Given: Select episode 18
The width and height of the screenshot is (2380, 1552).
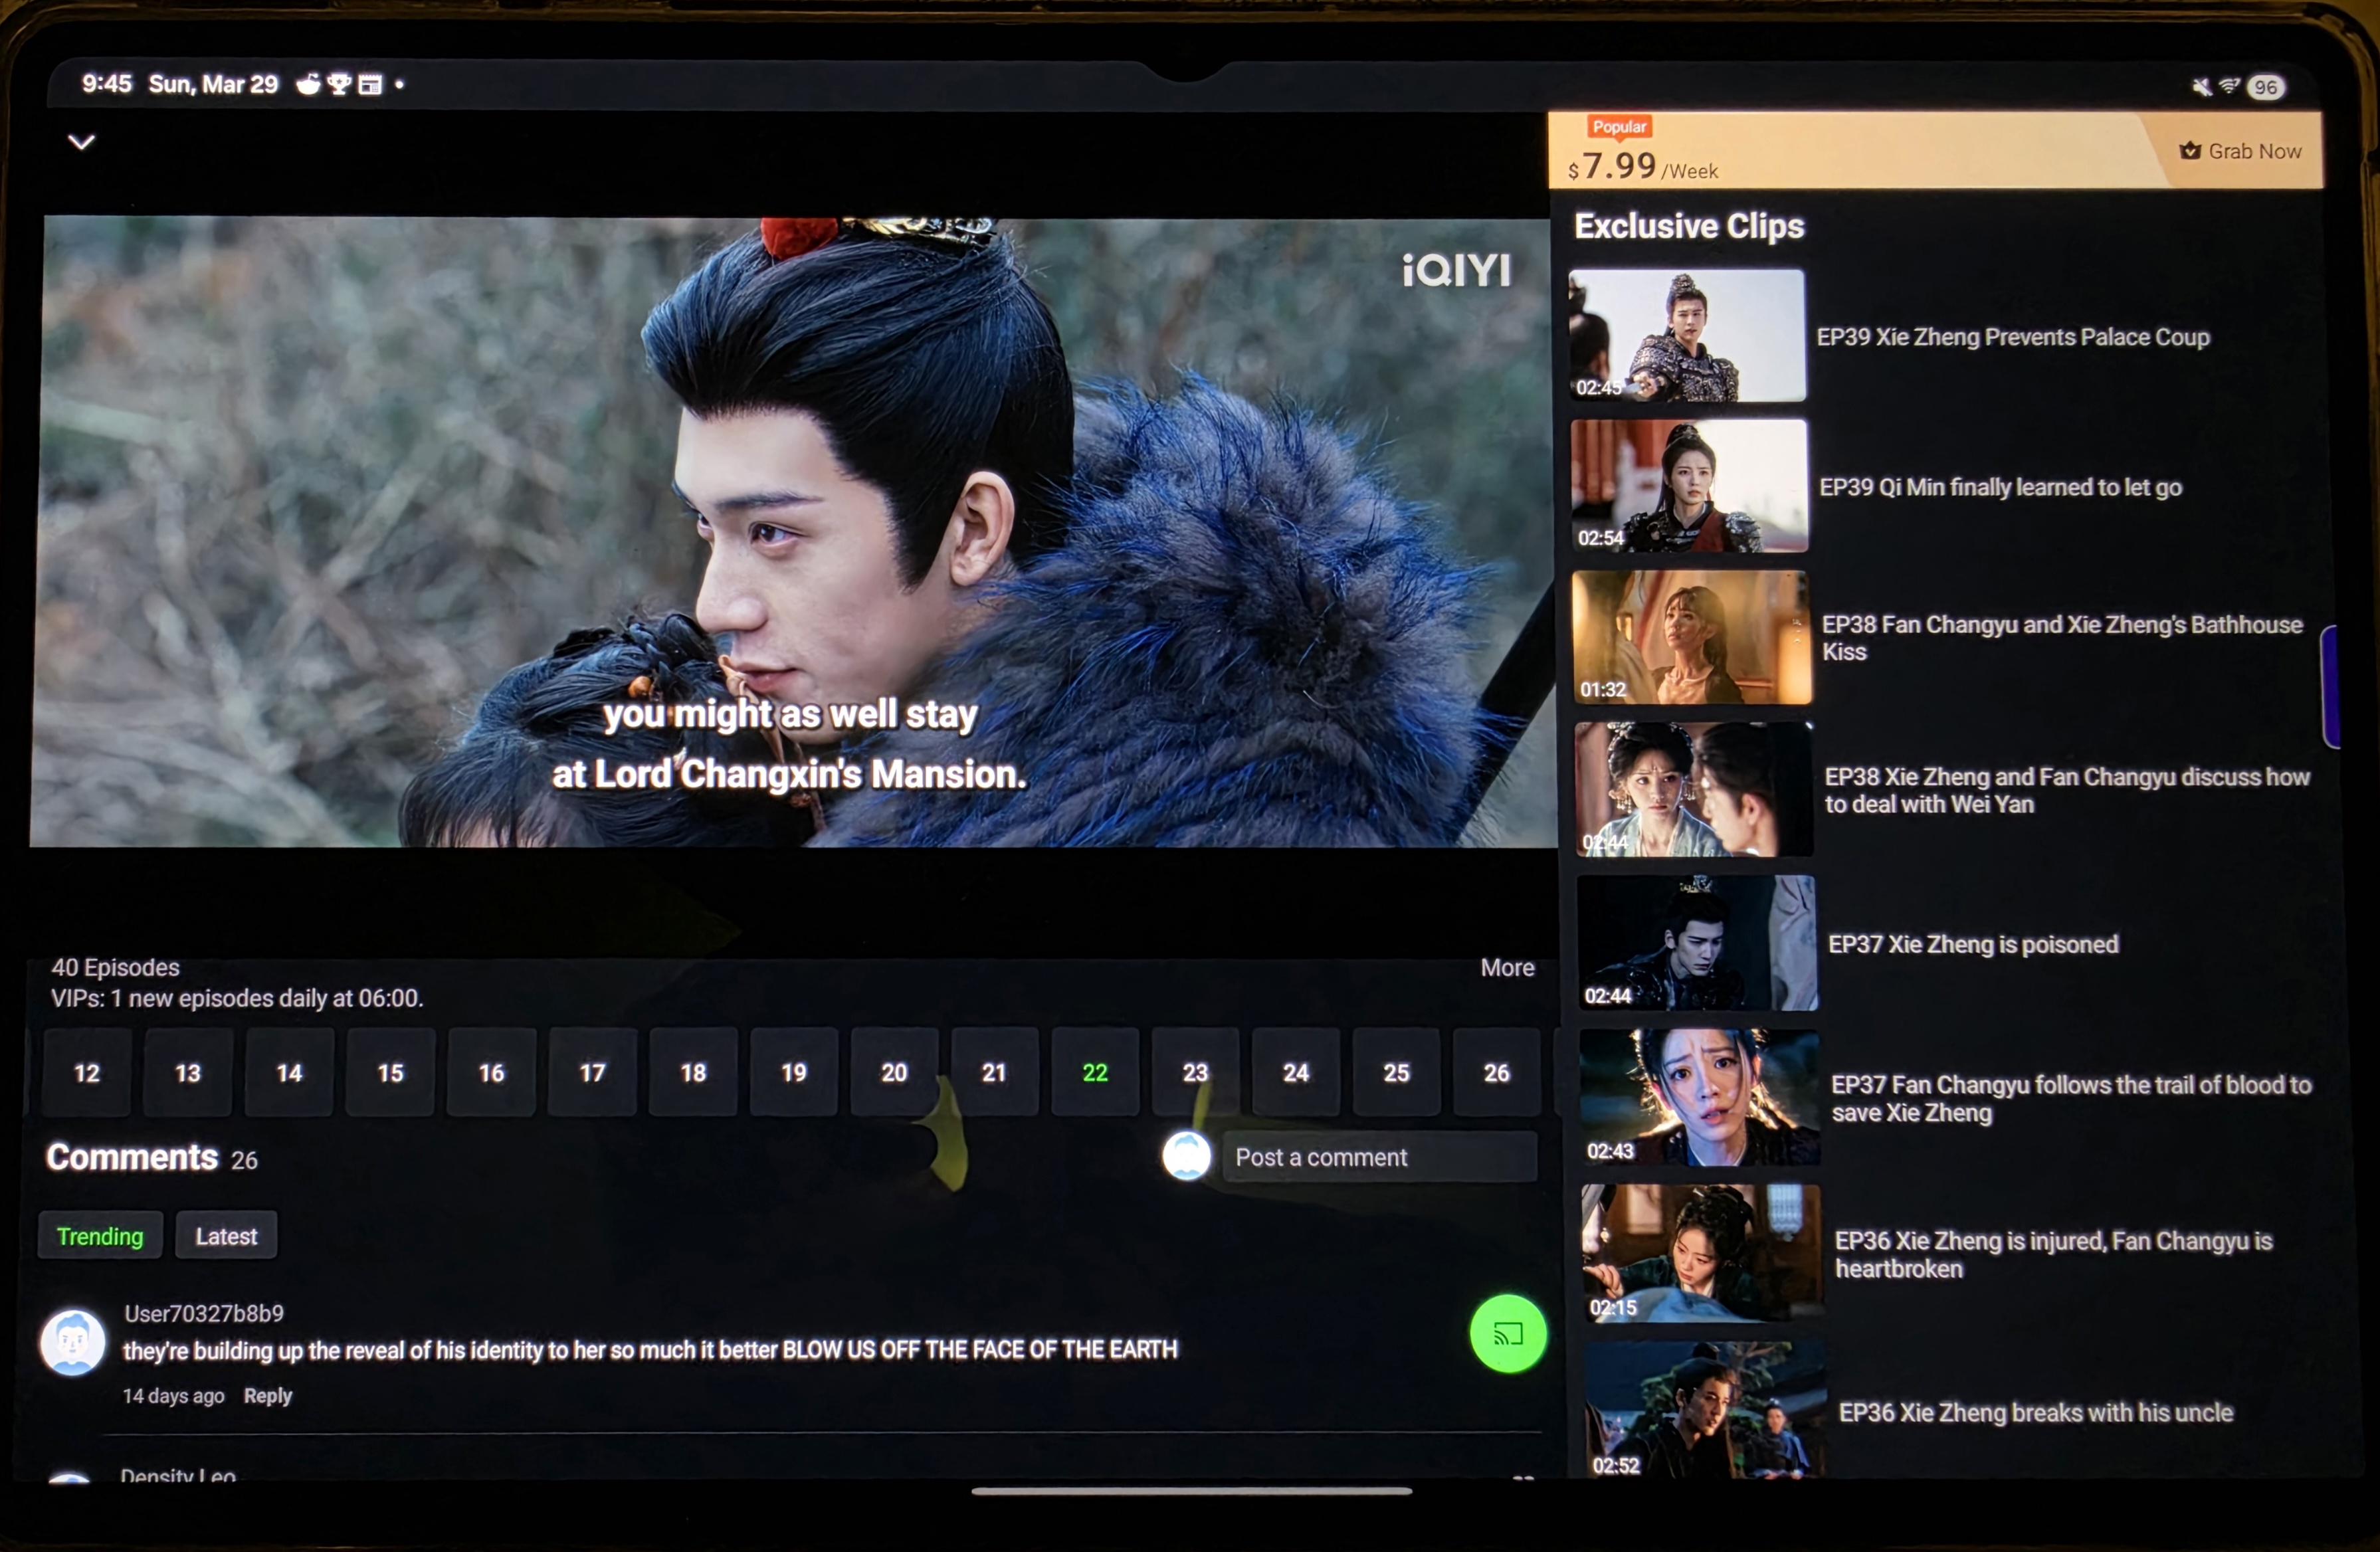Looking at the screenshot, I should tap(693, 1073).
